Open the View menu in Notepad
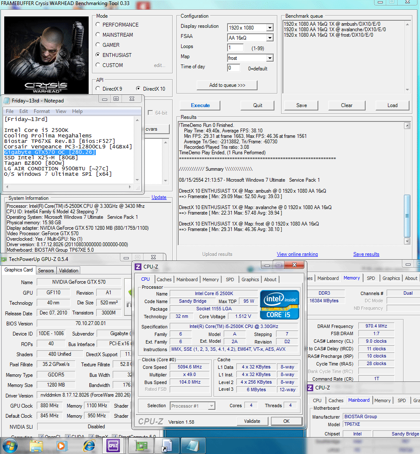The height and width of the screenshot is (454, 420). click(x=61, y=111)
